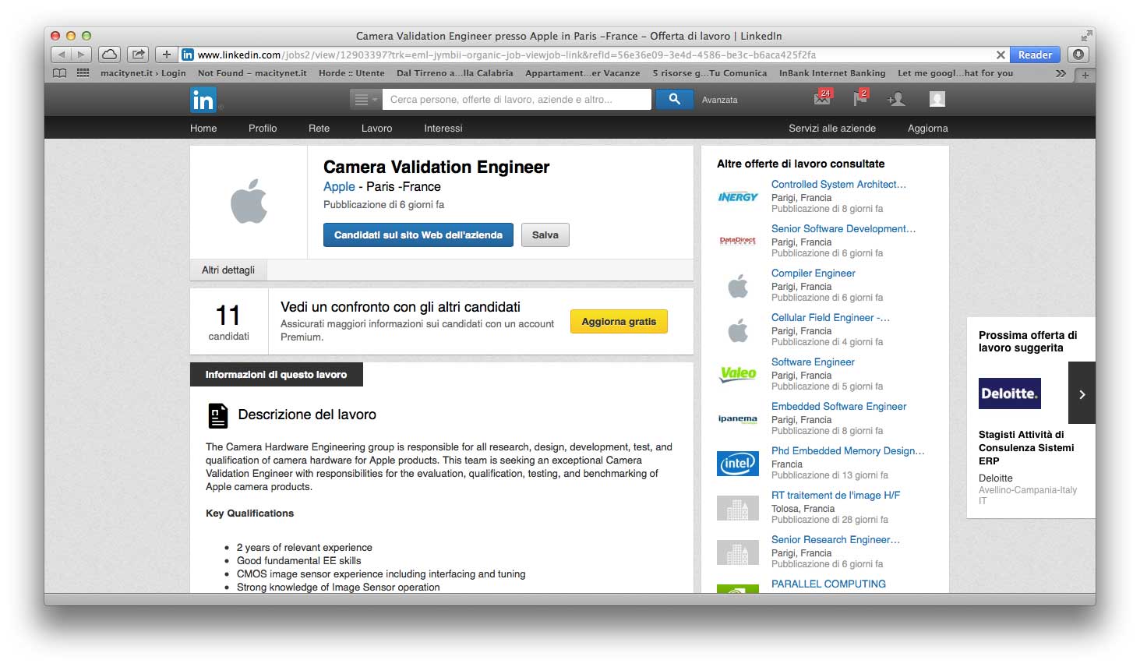Click the yellow Aggiorna gratis button
The image size is (1140, 667).
pyautogui.click(x=619, y=322)
